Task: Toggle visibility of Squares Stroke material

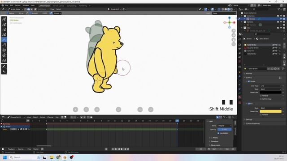Action: [276, 48]
